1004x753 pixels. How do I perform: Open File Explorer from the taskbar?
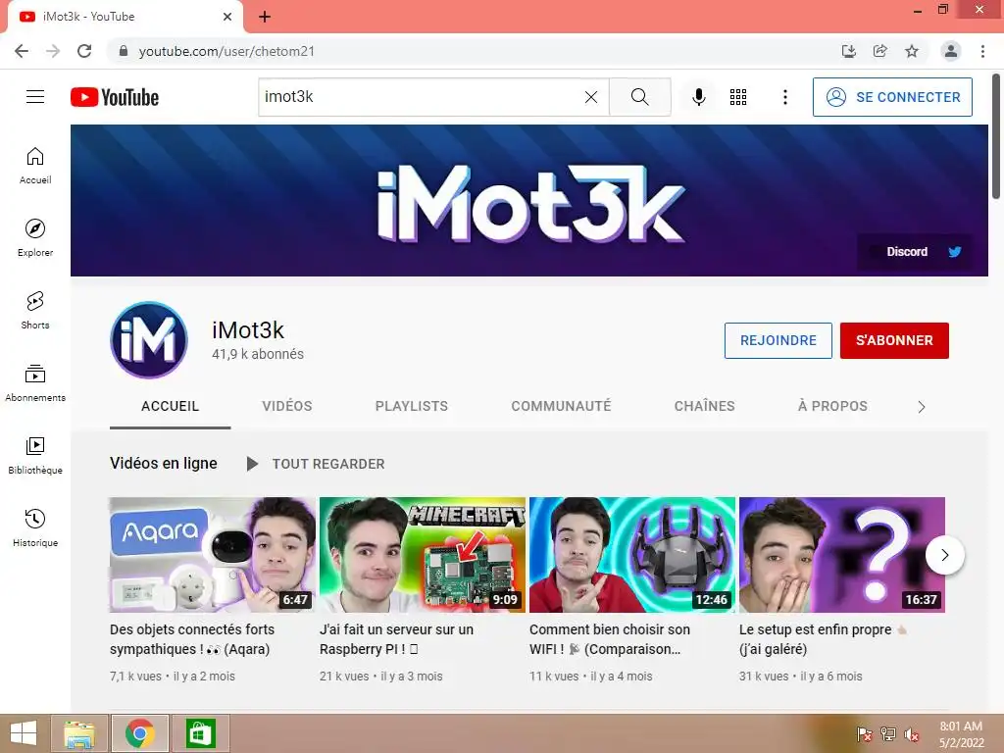[79, 733]
